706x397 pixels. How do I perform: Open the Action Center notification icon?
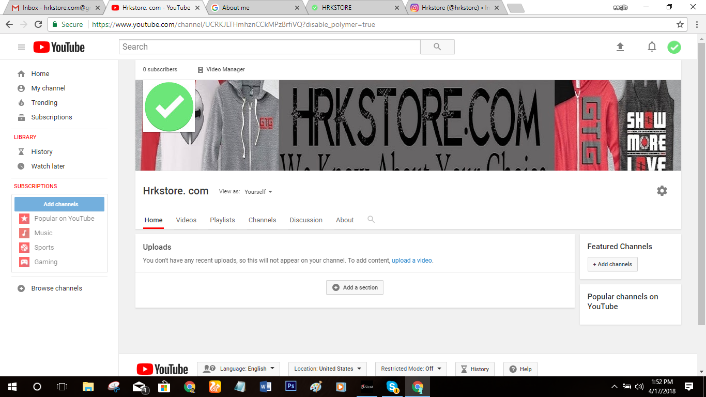tap(689, 386)
